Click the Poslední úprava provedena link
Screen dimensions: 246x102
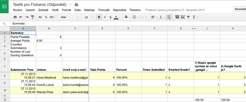(x=175, y=10)
